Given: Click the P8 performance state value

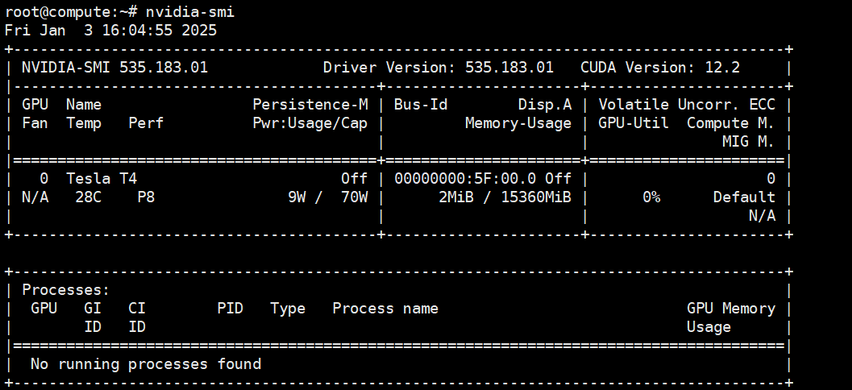Looking at the screenshot, I should (146, 197).
